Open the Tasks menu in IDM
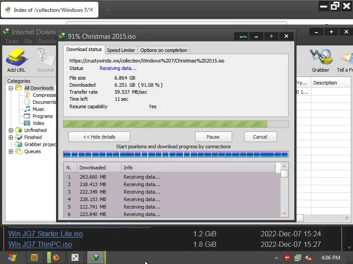The height and width of the screenshot is (264, 353). pyautogui.click(x=12, y=41)
